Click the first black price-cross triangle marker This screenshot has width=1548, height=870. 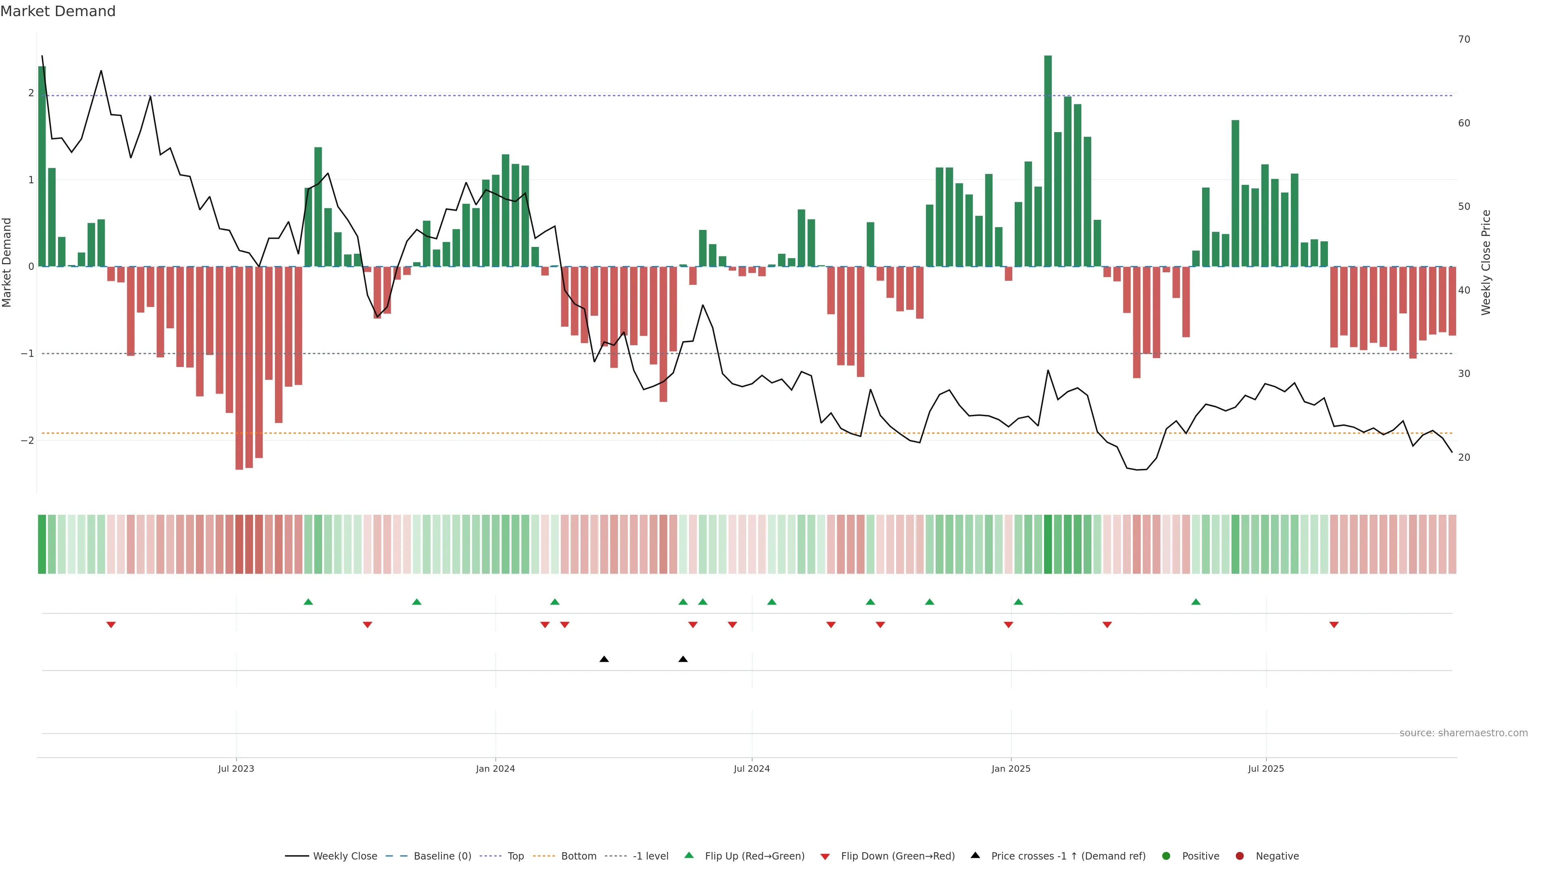click(x=604, y=659)
